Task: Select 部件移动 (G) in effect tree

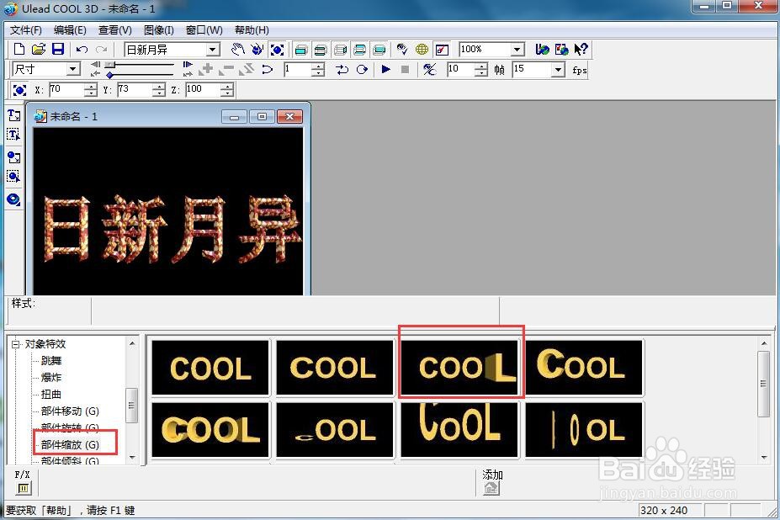Action: (x=70, y=411)
